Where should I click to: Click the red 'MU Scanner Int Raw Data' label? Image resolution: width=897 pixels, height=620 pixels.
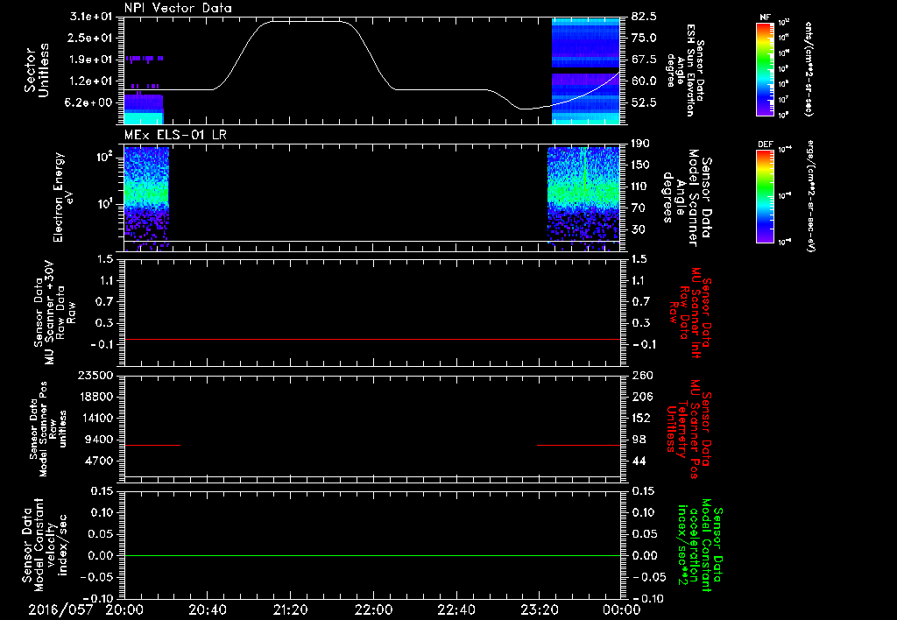690,313
